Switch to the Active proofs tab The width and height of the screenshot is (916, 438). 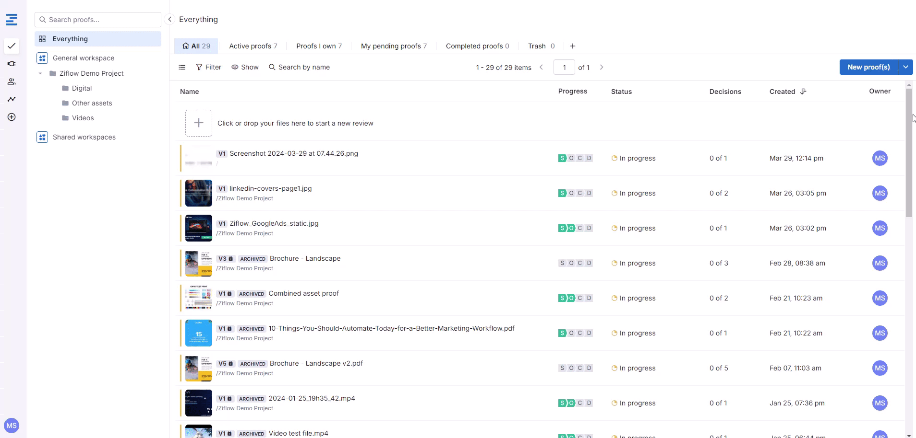(x=253, y=46)
